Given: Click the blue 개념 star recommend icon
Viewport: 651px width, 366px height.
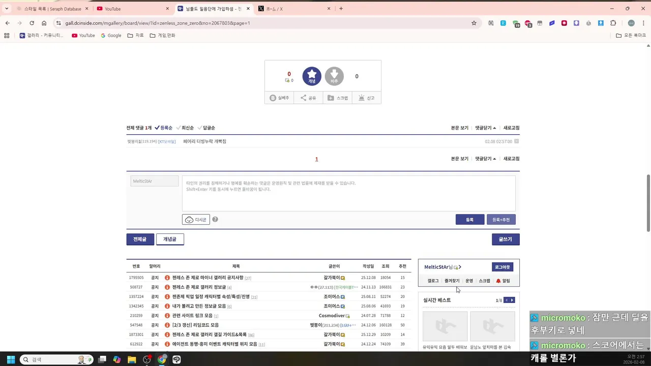Looking at the screenshot, I should 312,76.
